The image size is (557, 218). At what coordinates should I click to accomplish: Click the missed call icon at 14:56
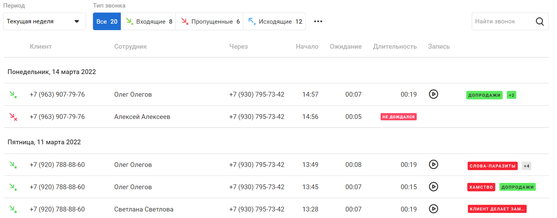tap(13, 117)
